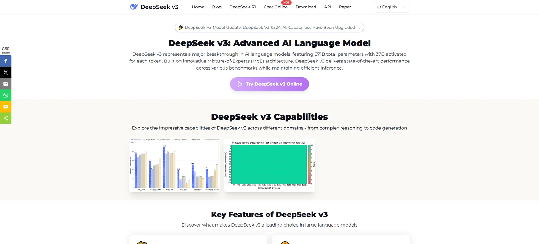Open the Paper nav item

(x=345, y=7)
